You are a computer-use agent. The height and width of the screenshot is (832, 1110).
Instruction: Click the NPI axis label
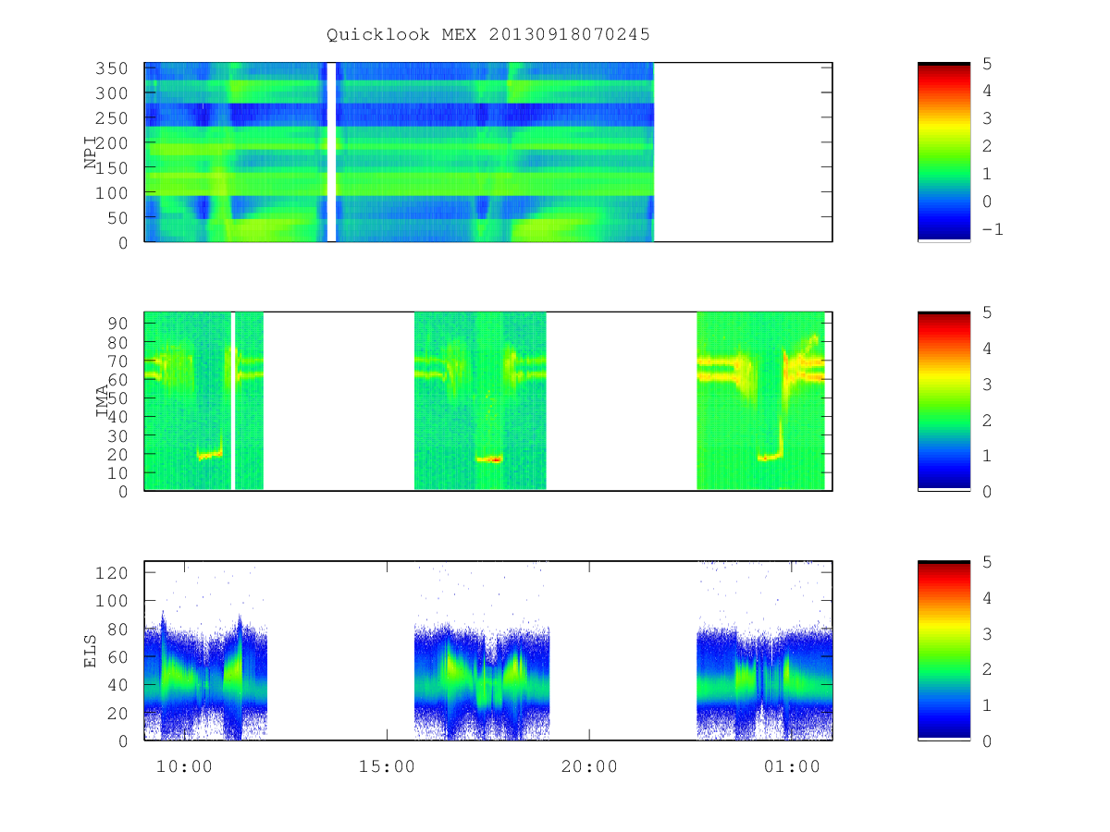[92, 152]
